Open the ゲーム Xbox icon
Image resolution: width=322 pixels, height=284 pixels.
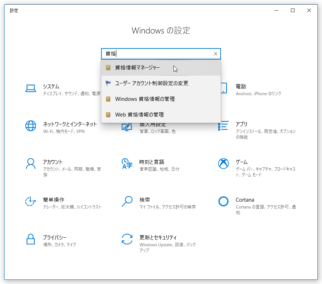tap(223, 164)
